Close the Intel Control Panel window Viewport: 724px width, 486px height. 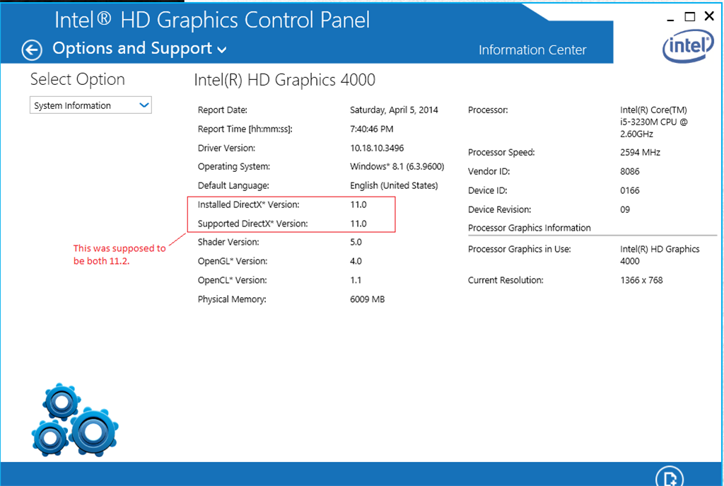(x=709, y=16)
